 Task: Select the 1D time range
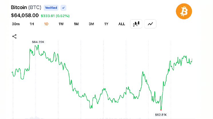tap(46, 24)
